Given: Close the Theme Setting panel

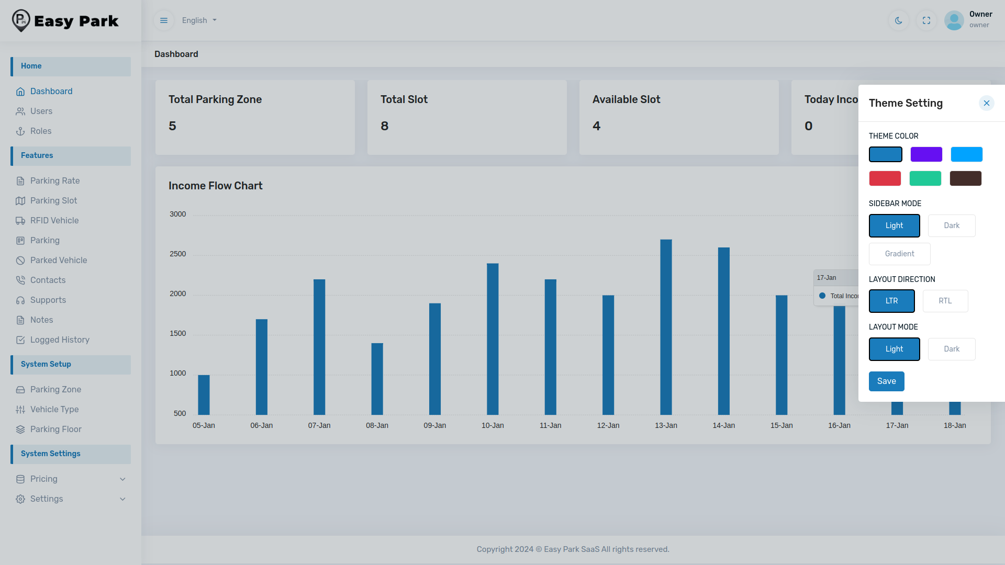Looking at the screenshot, I should tap(986, 103).
